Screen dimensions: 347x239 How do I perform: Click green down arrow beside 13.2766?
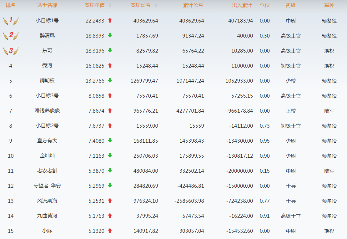pos(110,80)
